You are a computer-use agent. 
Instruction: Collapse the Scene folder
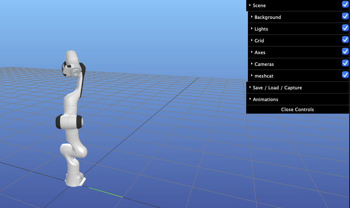259,5
